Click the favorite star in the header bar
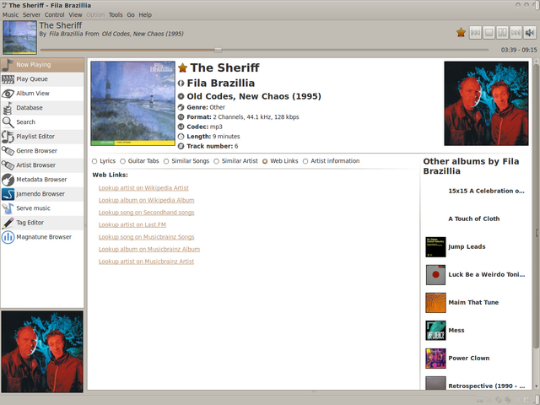 coord(461,33)
